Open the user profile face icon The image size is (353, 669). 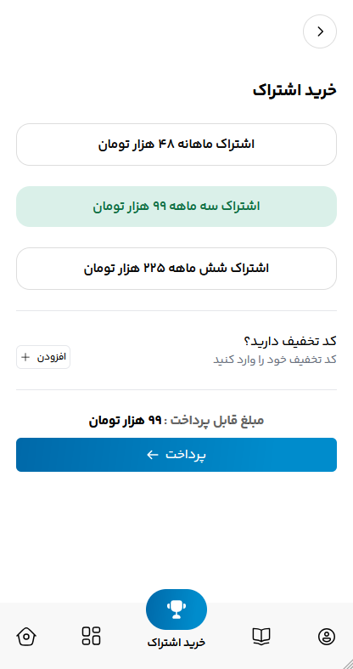tap(327, 637)
